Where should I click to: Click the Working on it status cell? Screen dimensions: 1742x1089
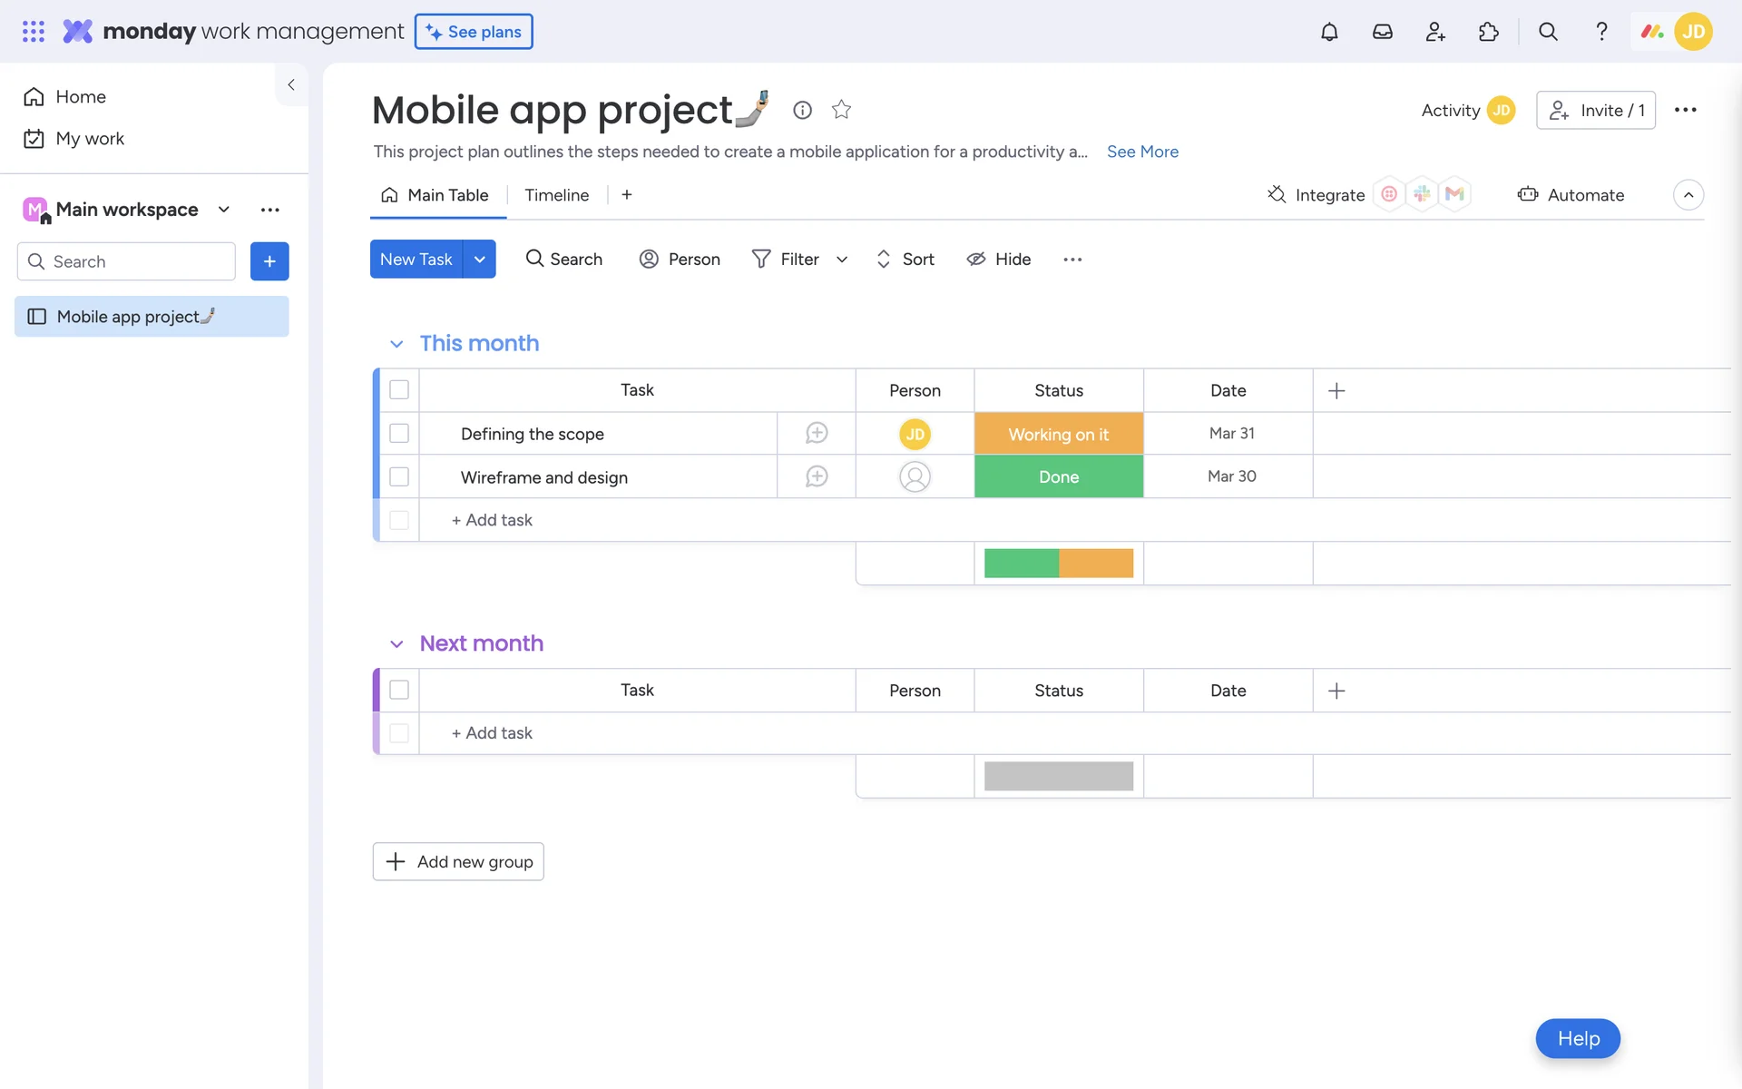[1058, 434]
